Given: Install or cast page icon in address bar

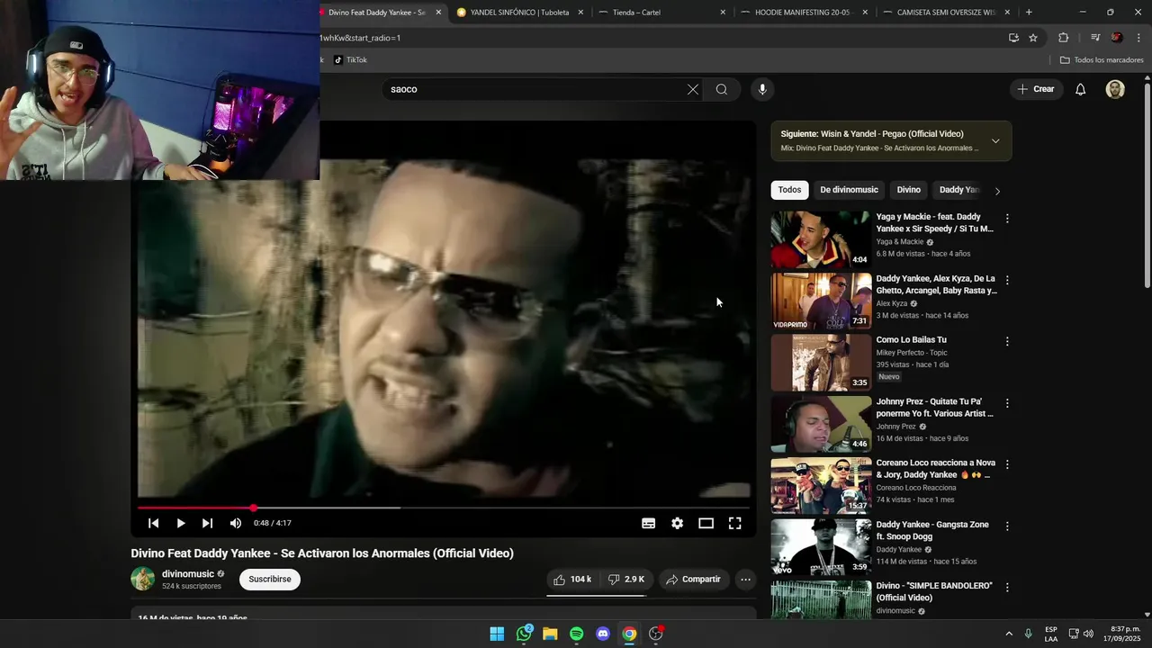Looking at the screenshot, I should click(1013, 38).
